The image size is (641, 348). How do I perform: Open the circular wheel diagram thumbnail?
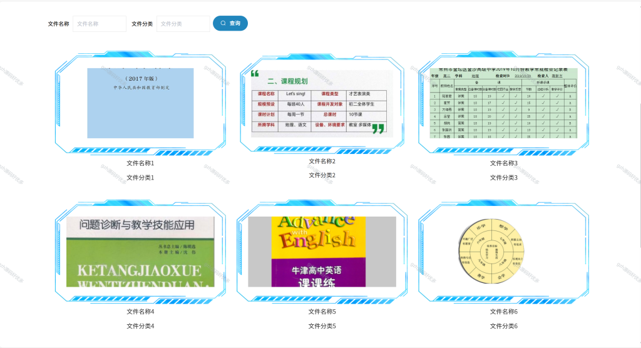point(492,251)
